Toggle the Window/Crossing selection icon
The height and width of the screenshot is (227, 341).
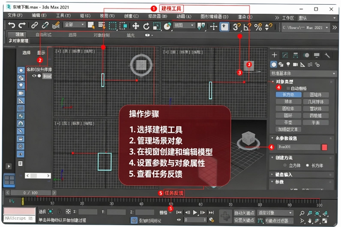click(x=123, y=26)
